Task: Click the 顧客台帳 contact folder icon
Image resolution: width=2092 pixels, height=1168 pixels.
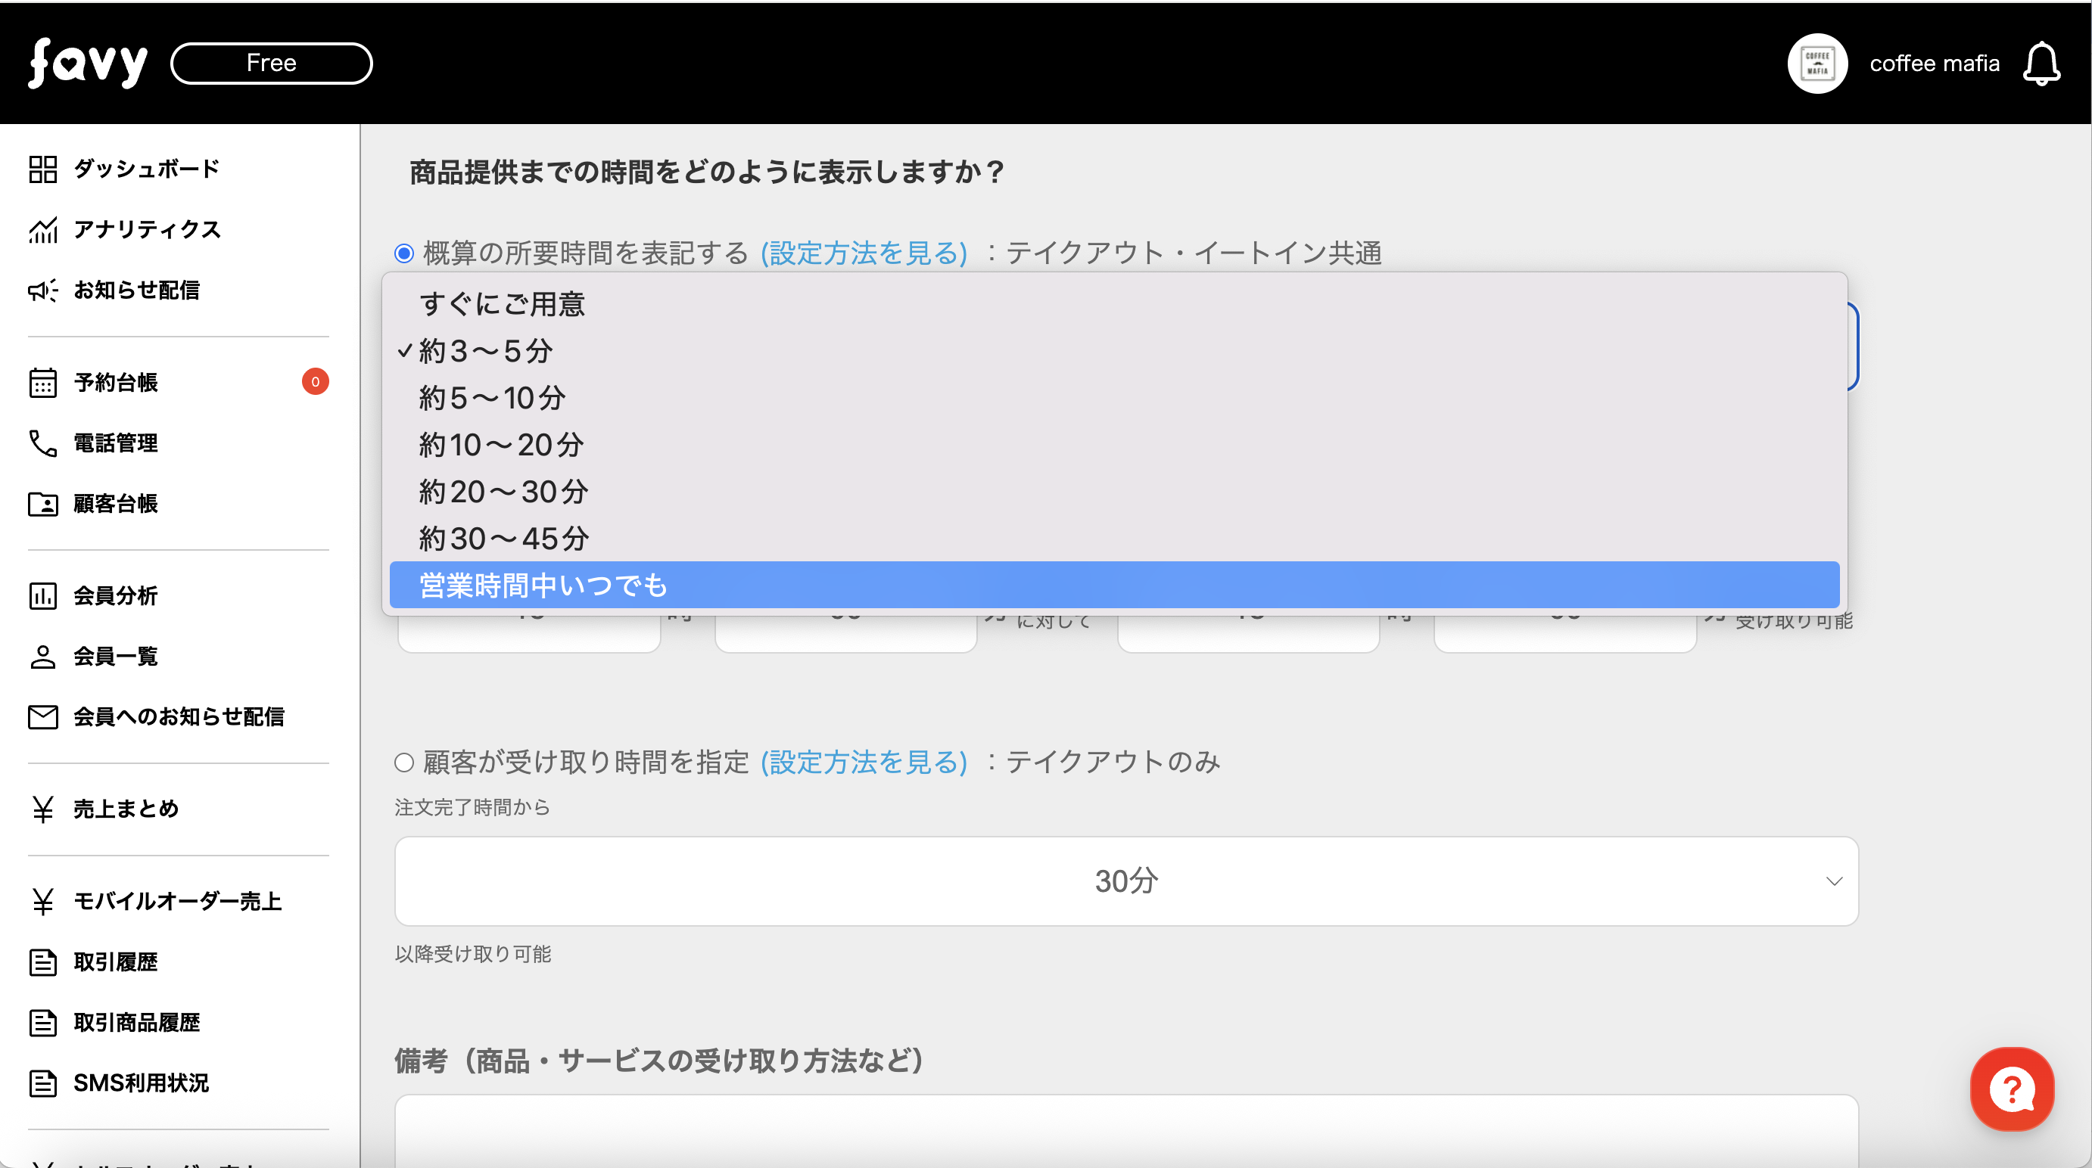Action: point(42,503)
